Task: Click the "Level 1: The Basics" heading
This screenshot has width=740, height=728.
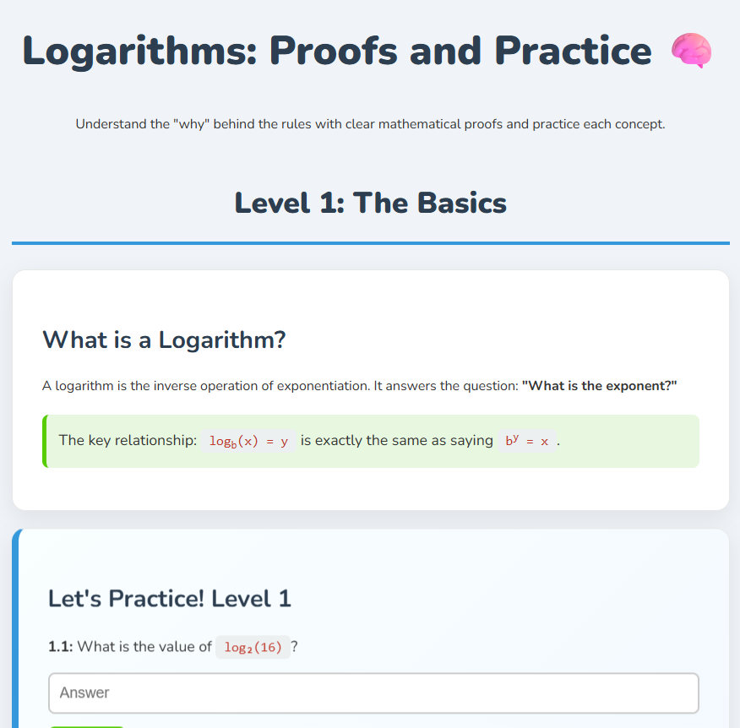Action: [370, 203]
